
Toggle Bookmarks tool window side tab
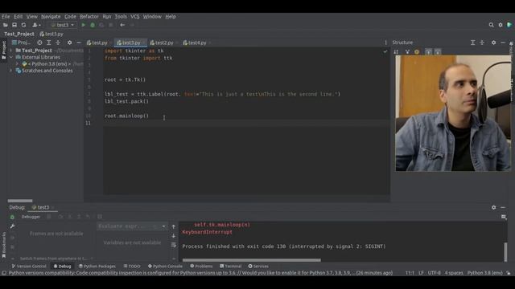point(3,245)
